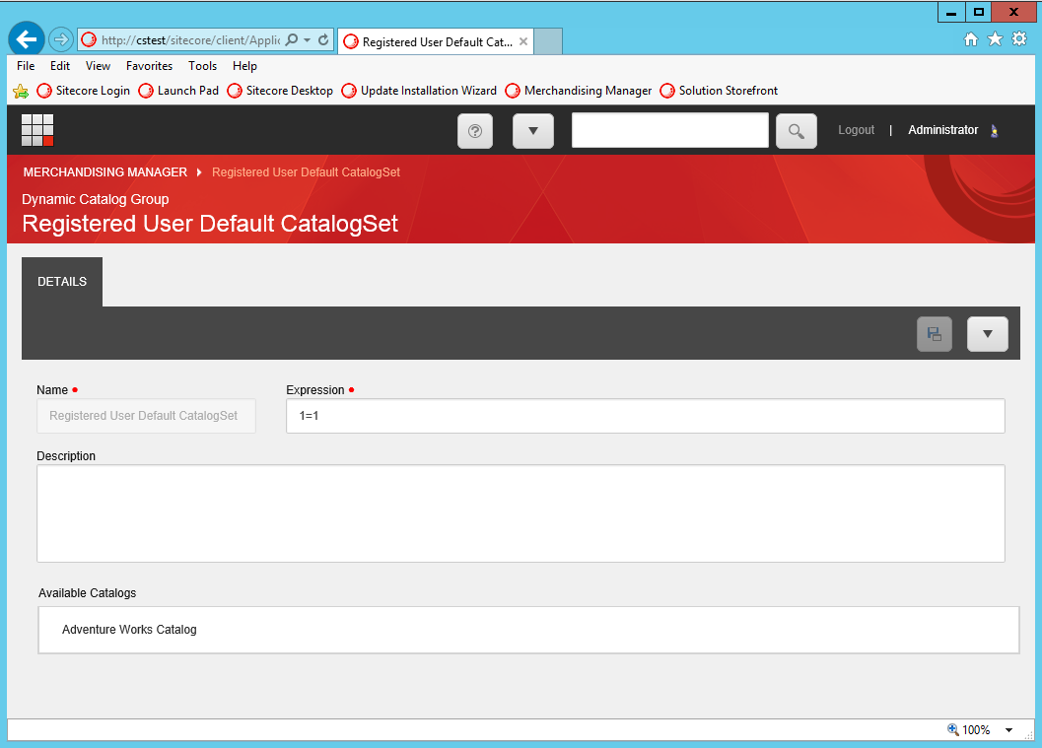The width and height of the screenshot is (1042, 748).
Task: Expand the actions dropdown beside Save
Action: click(x=987, y=334)
